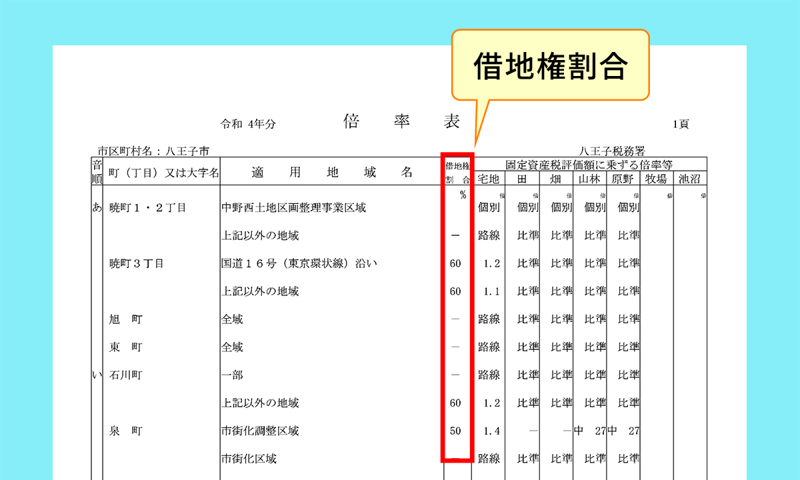Select the 固定資産税評価額に乗ずる倍率等 header

[x=589, y=164]
